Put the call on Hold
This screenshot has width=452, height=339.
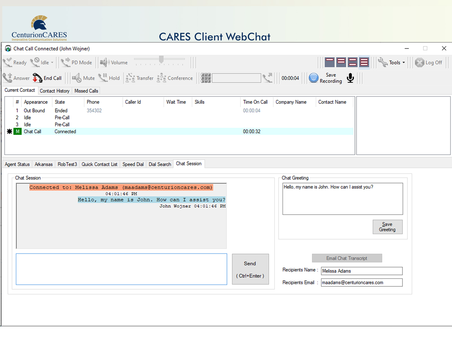pos(109,78)
